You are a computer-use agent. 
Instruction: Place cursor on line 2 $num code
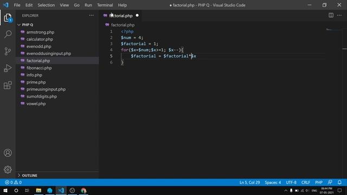point(132,37)
